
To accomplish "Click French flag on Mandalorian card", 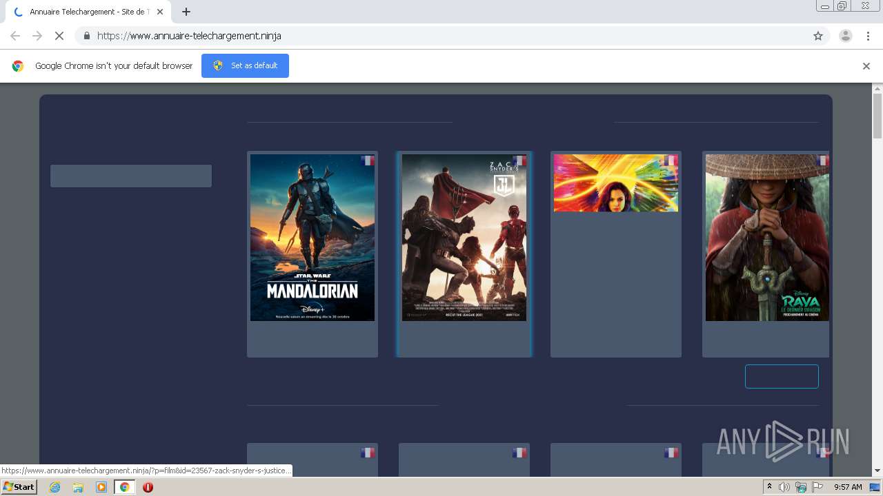I will [x=368, y=161].
